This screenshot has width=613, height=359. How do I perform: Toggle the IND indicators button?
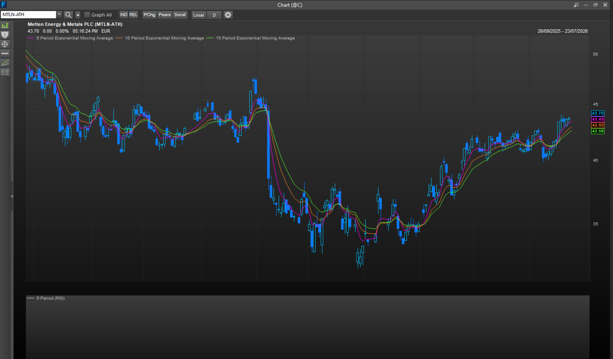[x=124, y=15]
